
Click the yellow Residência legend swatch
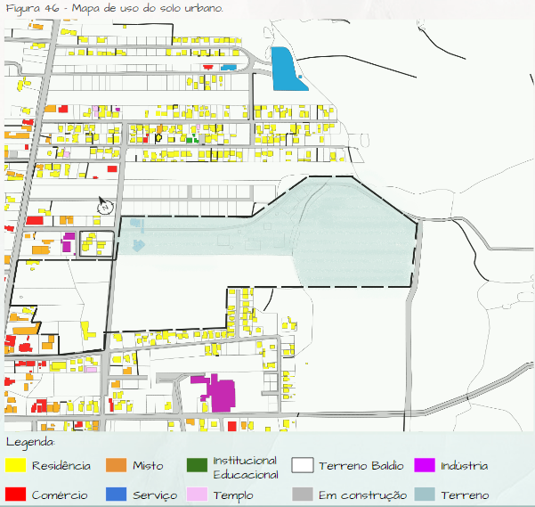tap(15, 465)
